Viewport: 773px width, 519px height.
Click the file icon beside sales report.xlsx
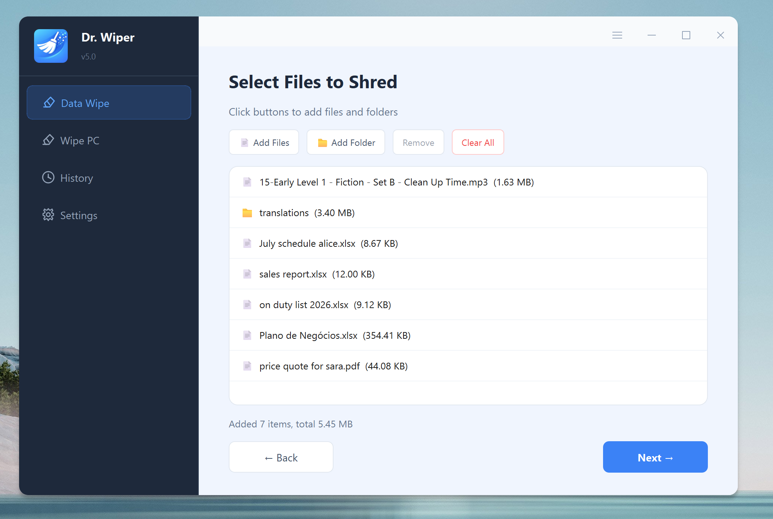coord(247,274)
